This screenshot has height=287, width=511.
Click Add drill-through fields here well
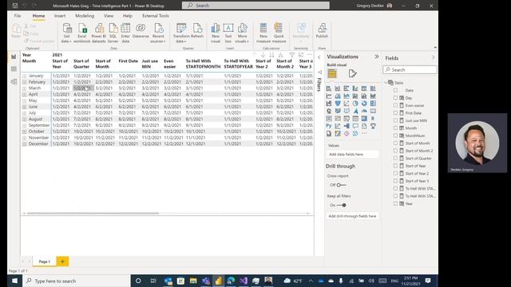[352, 216]
